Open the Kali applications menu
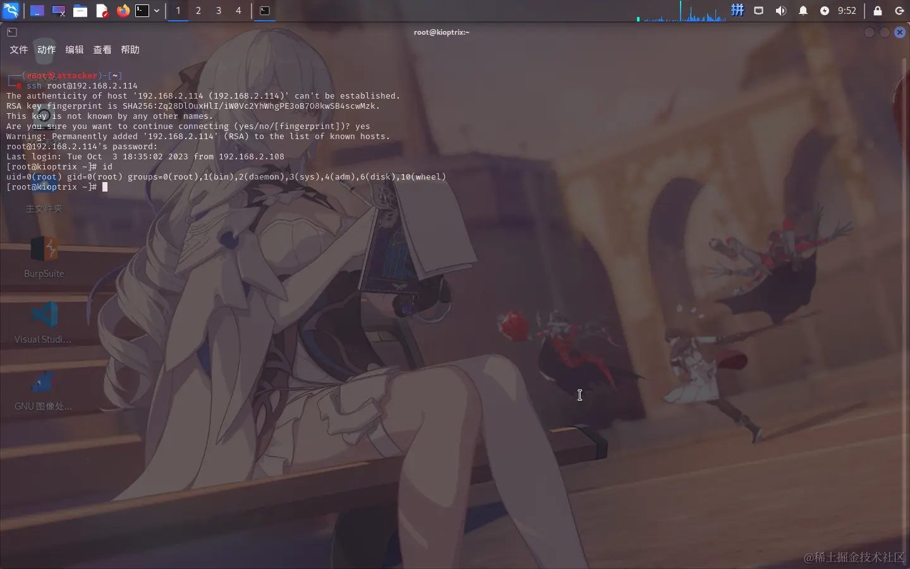The width and height of the screenshot is (910, 569). pyautogui.click(x=11, y=10)
